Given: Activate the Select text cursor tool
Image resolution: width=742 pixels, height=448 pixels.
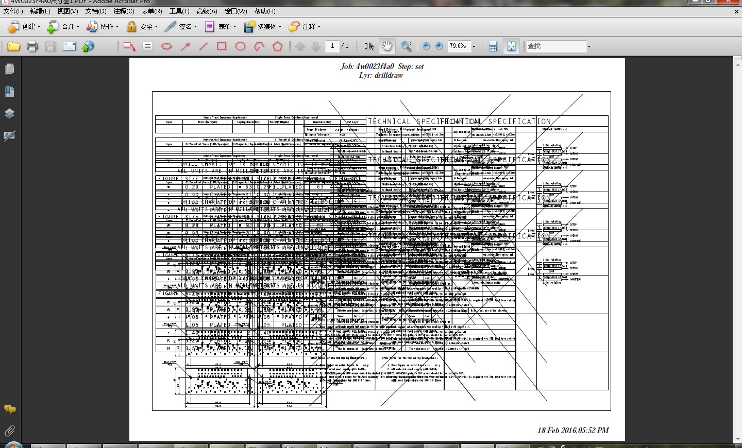Looking at the screenshot, I should click(369, 46).
